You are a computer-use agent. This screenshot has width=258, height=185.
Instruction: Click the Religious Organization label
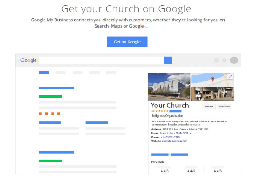point(167,116)
